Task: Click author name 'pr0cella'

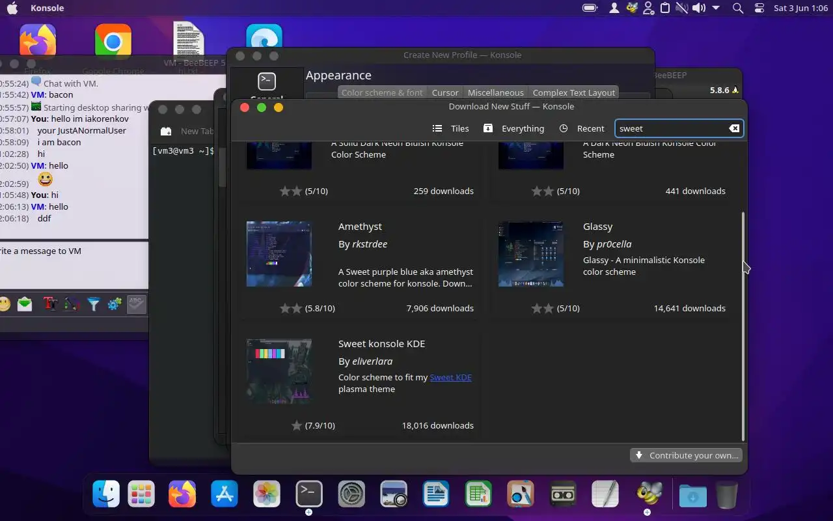Action: point(614,244)
